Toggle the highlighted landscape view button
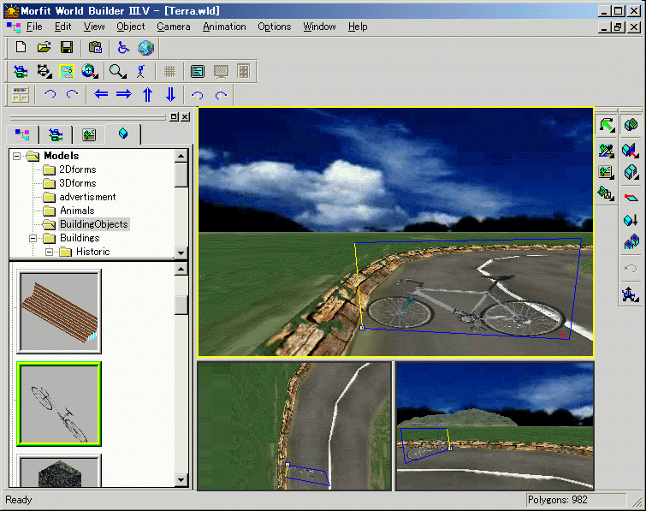Screen dimensions: 646x511 click(67, 71)
